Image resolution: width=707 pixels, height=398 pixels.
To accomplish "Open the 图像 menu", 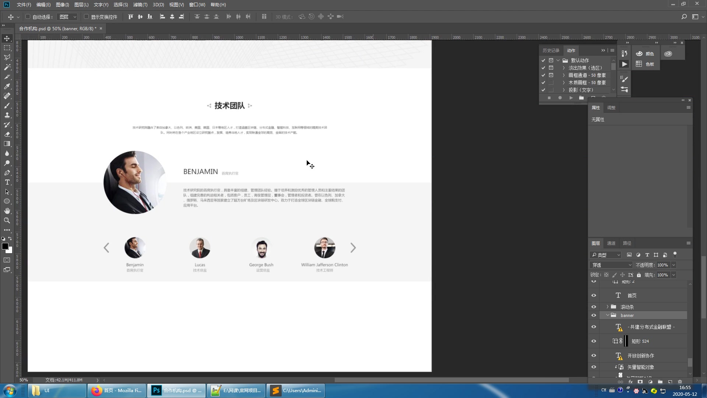I will point(62,4).
